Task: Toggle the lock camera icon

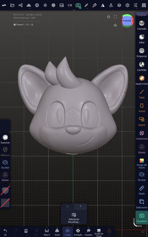Action: click(x=108, y=17)
